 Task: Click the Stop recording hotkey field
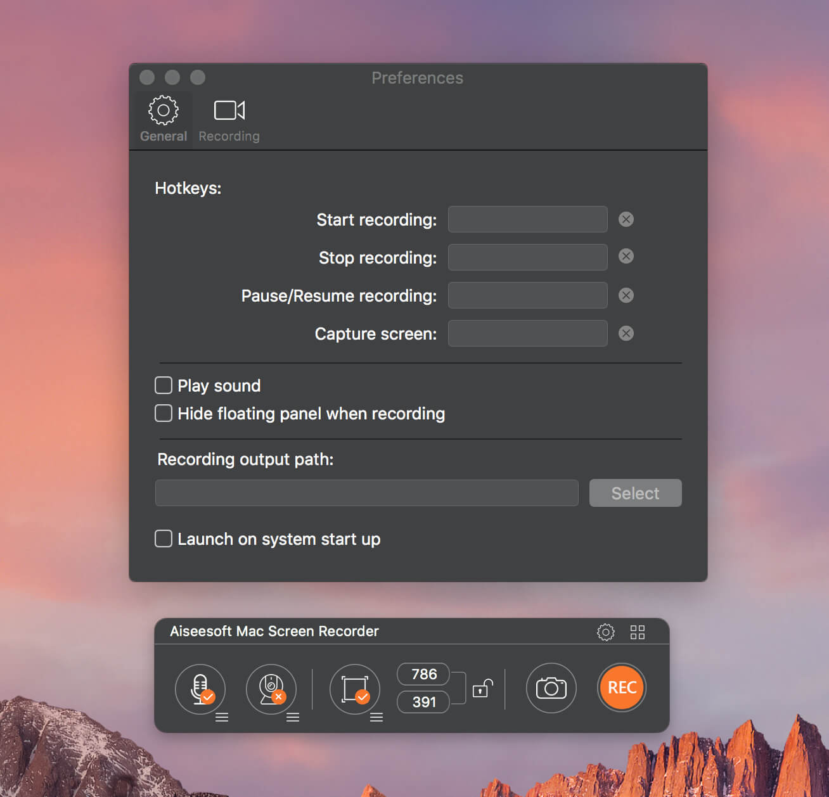click(x=527, y=257)
